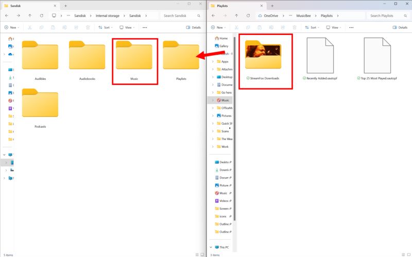Toggle Details pane in Sandisk window
This screenshot has height=257, width=412.
[194, 27]
